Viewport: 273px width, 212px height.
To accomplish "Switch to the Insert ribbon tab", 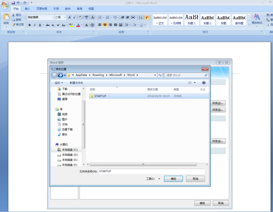I will 27,9.
